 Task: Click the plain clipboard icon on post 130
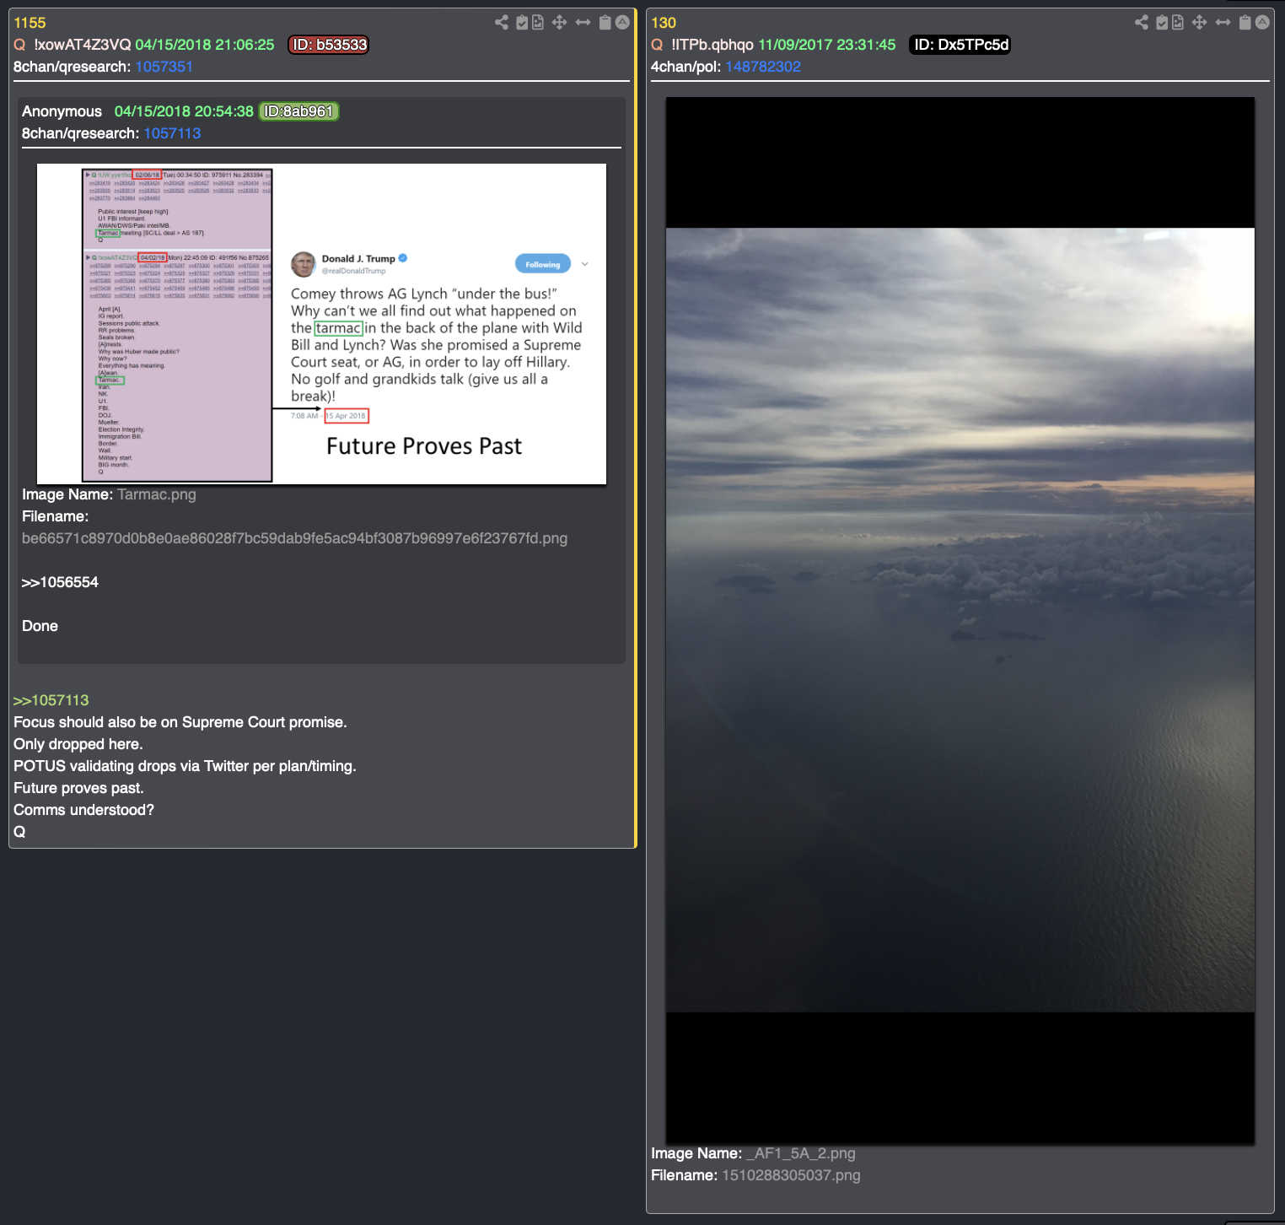pyautogui.click(x=1245, y=23)
